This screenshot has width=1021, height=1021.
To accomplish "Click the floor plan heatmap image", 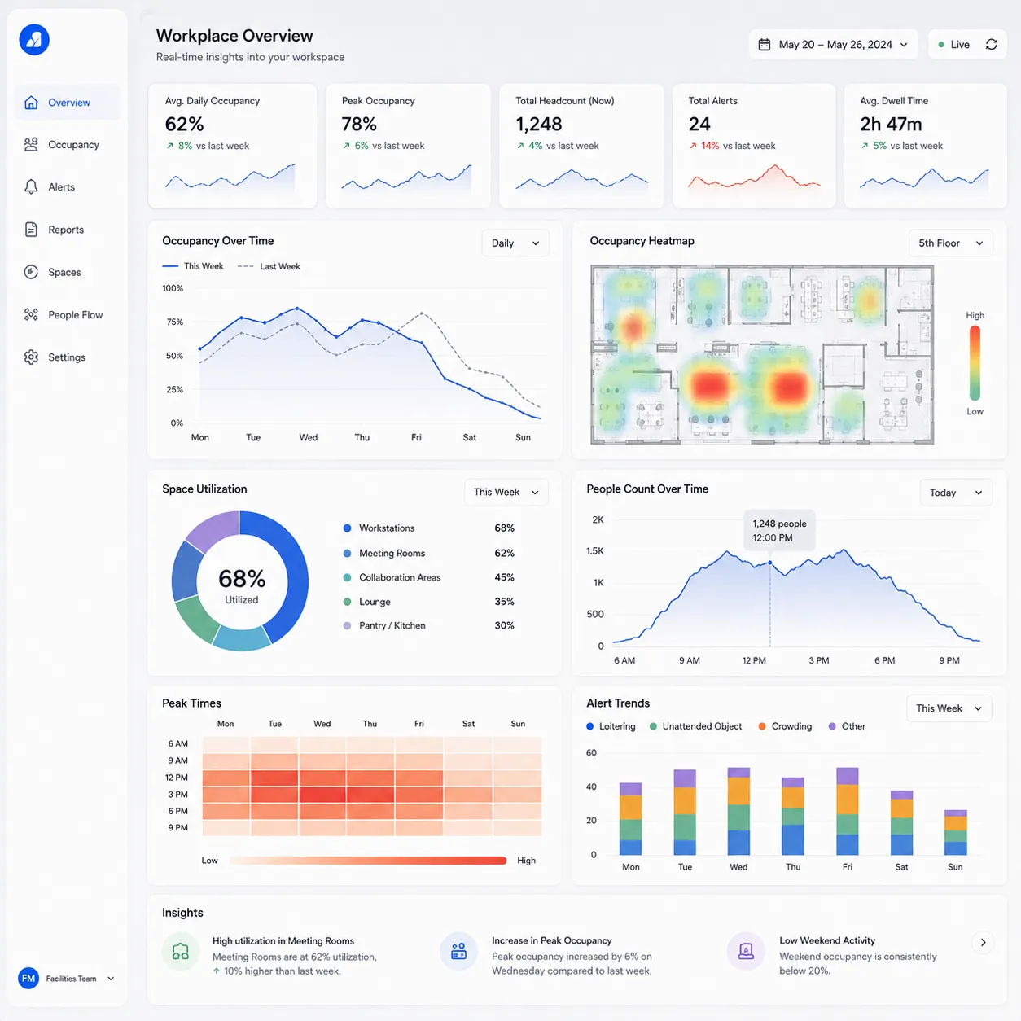I will (762, 354).
